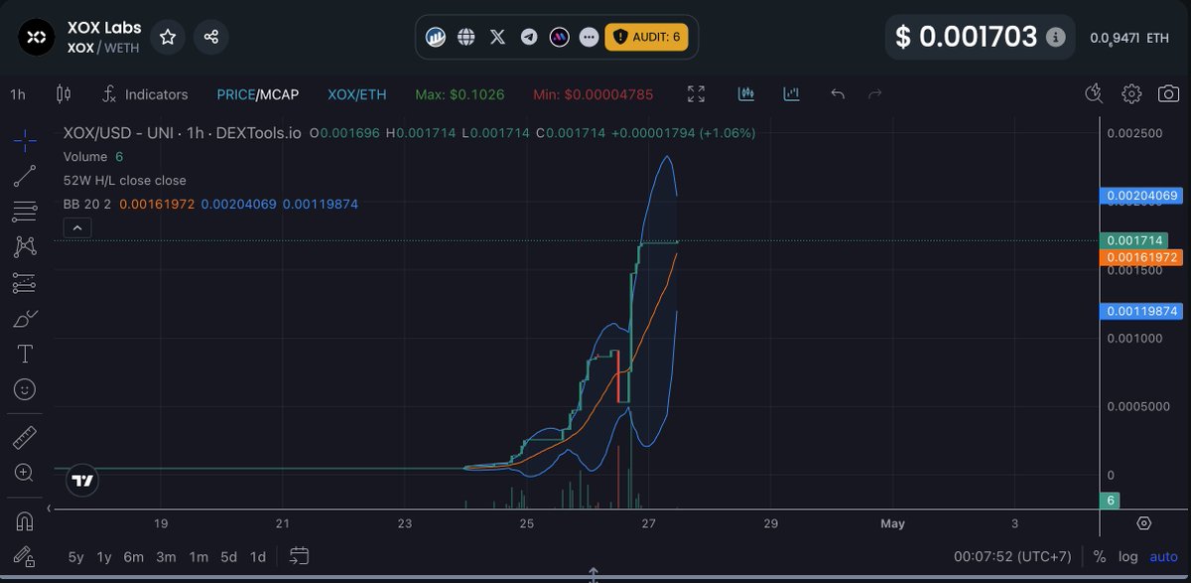1191x583 pixels.
Task: Toggle lock all drawing tools
Action: pyautogui.click(x=26, y=556)
